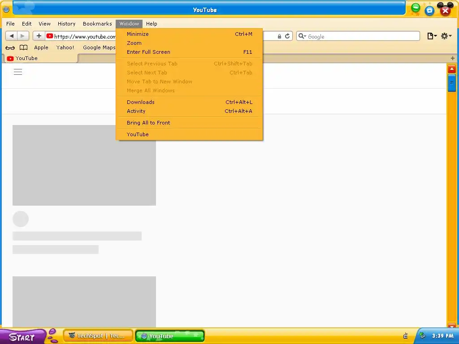
Task: Go back with the left arrow button
Action: pos(11,36)
